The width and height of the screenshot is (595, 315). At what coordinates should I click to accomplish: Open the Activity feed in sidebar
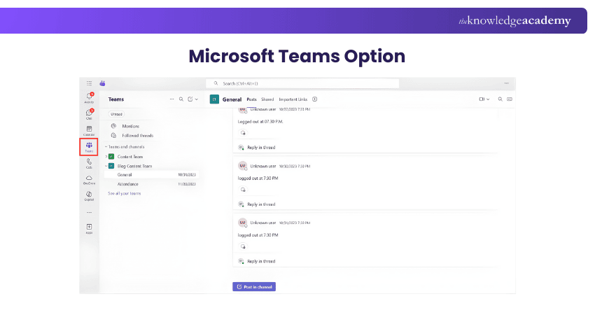[x=89, y=98]
